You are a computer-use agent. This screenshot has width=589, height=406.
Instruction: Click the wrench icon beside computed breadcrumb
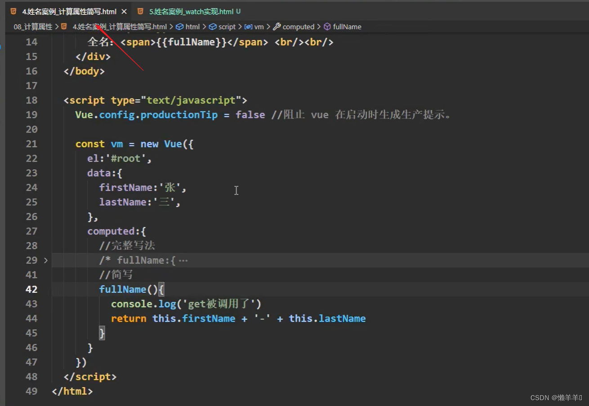tap(277, 27)
